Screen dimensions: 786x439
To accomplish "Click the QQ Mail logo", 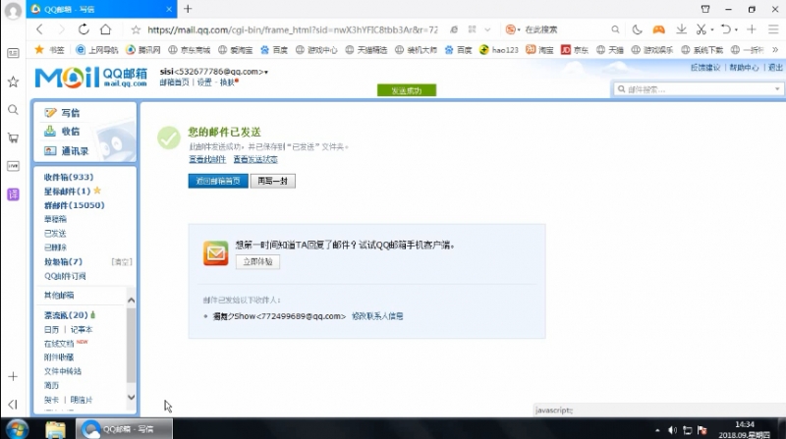I will (90, 78).
